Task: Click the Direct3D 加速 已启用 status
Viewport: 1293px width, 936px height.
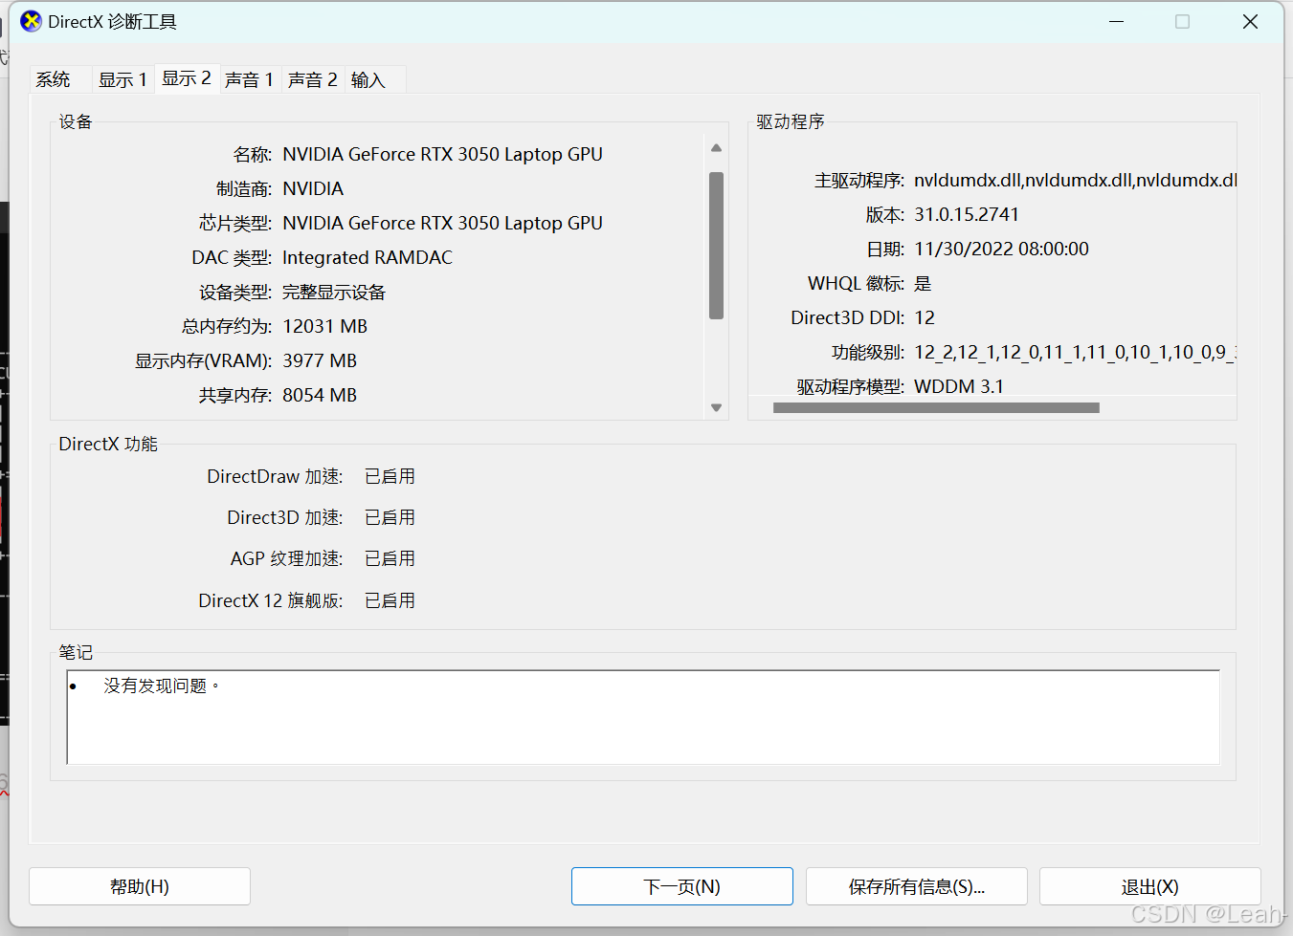Action: coord(390,517)
